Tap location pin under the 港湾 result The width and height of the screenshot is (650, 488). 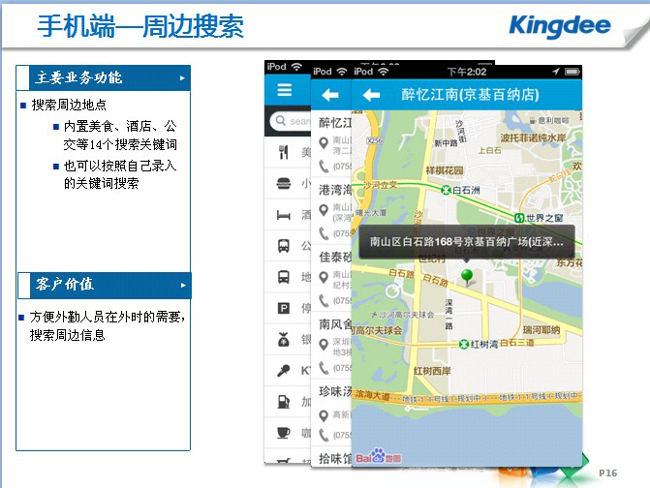(324, 210)
